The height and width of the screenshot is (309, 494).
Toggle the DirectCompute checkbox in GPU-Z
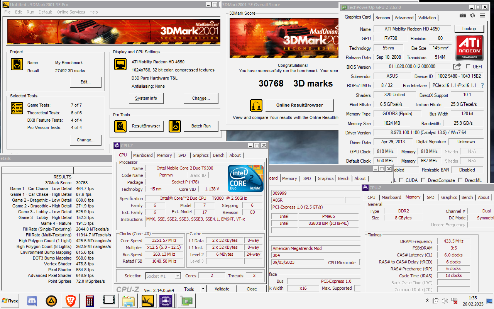[424, 180]
